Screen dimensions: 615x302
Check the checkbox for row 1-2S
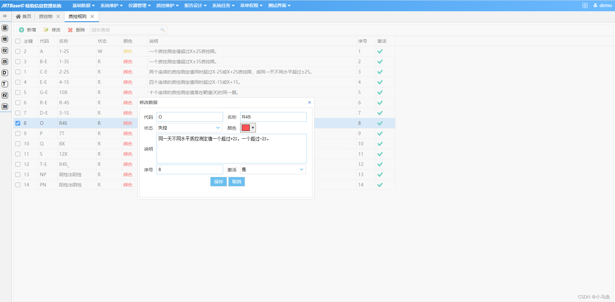click(18, 51)
